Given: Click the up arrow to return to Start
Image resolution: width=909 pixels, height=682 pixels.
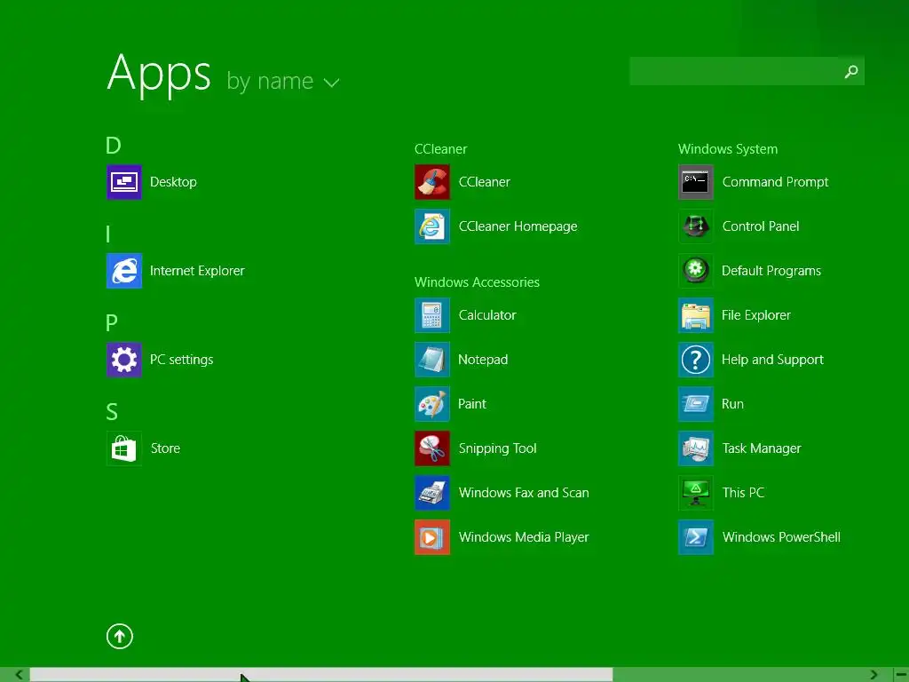Looking at the screenshot, I should (120, 636).
